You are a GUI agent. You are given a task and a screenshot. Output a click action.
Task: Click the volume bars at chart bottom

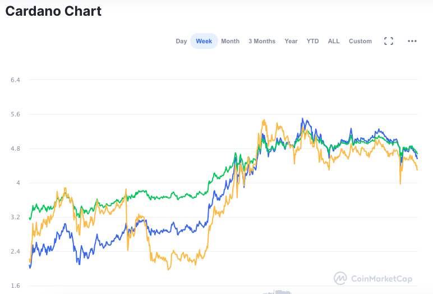click(x=278, y=292)
